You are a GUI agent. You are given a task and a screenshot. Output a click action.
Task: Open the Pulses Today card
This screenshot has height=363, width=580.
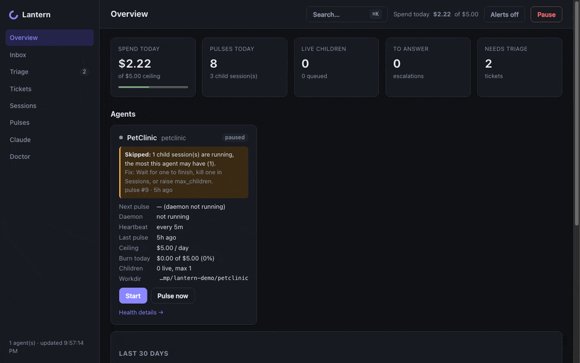245,67
